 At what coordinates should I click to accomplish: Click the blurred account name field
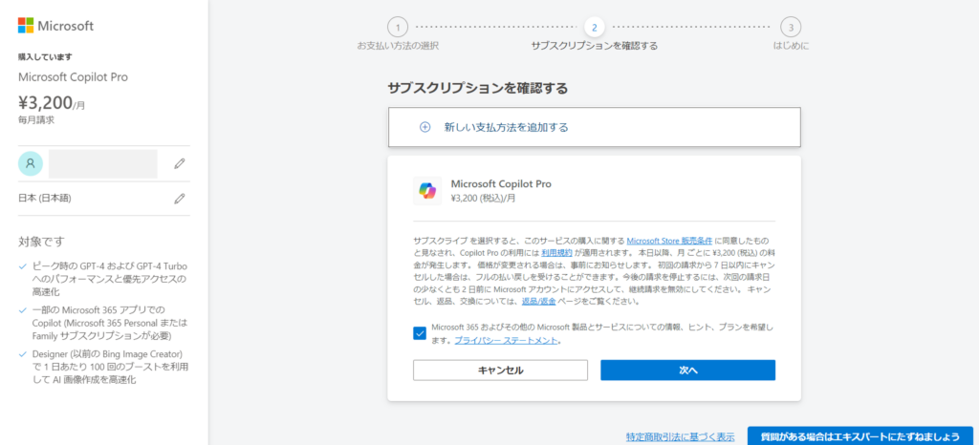(103, 164)
